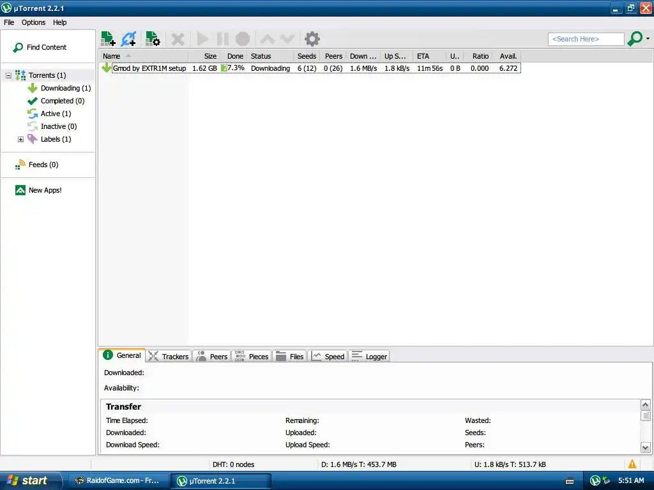Sort list by ETA column header
Viewport: 654px width, 490px height.
click(429, 56)
